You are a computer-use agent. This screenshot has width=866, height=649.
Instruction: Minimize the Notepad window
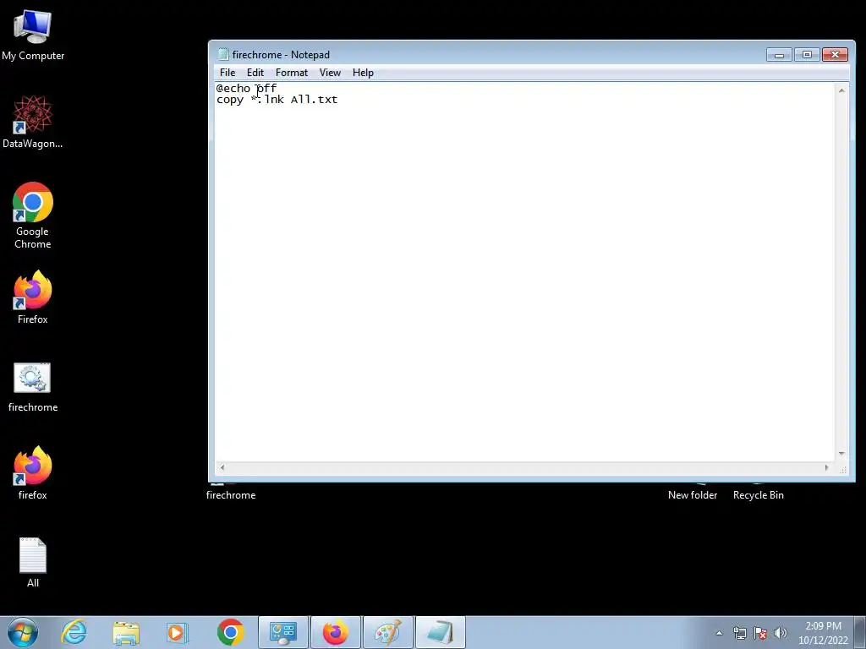[x=779, y=55]
